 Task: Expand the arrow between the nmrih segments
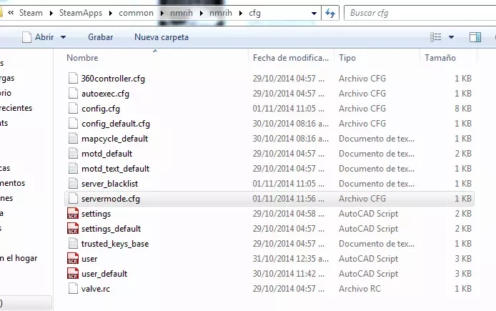point(201,14)
